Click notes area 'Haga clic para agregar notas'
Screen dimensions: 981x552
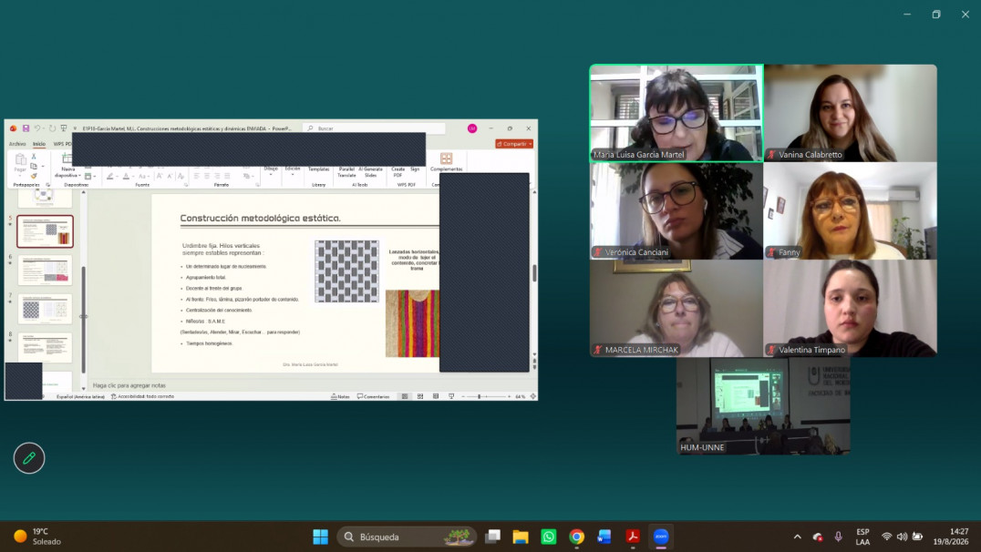129,385
